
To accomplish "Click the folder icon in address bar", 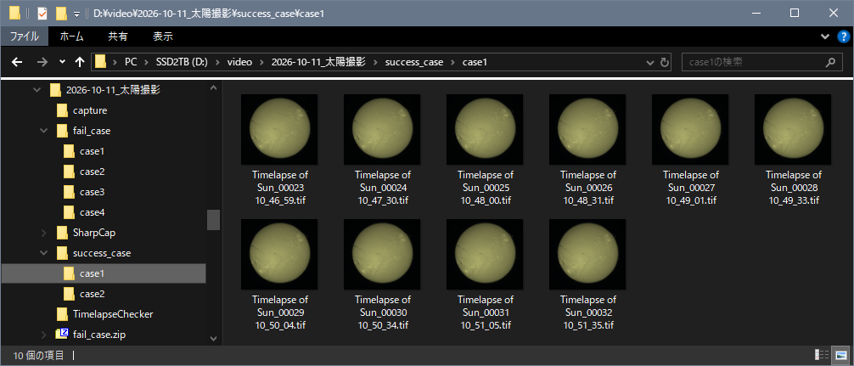I will 101,62.
